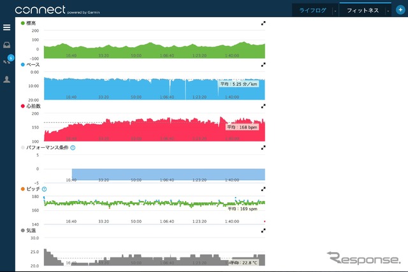Screen dimensions: 408x272
Task: Click the パフォーマンス条件 chart title
Action: point(47,147)
